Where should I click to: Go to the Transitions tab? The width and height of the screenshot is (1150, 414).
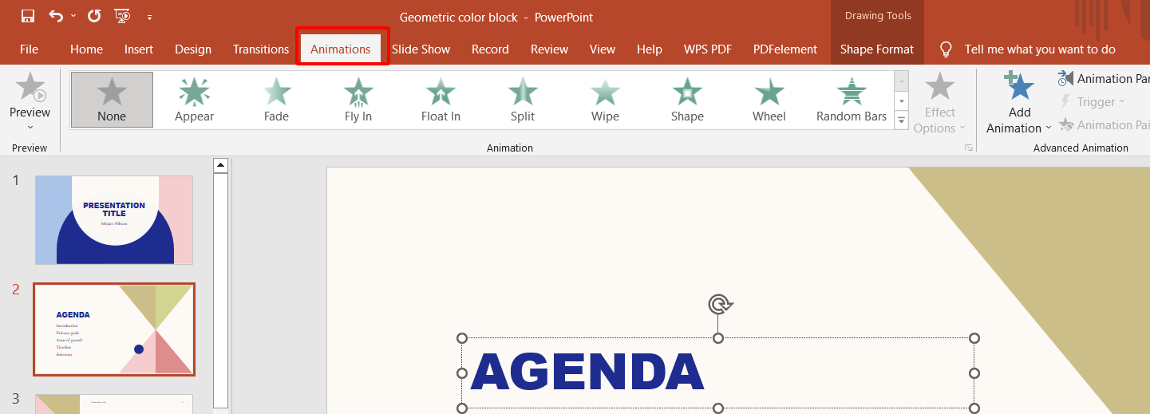coord(261,49)
